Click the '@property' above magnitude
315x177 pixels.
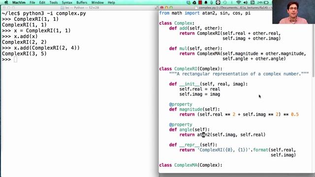[x=181, y=104]
